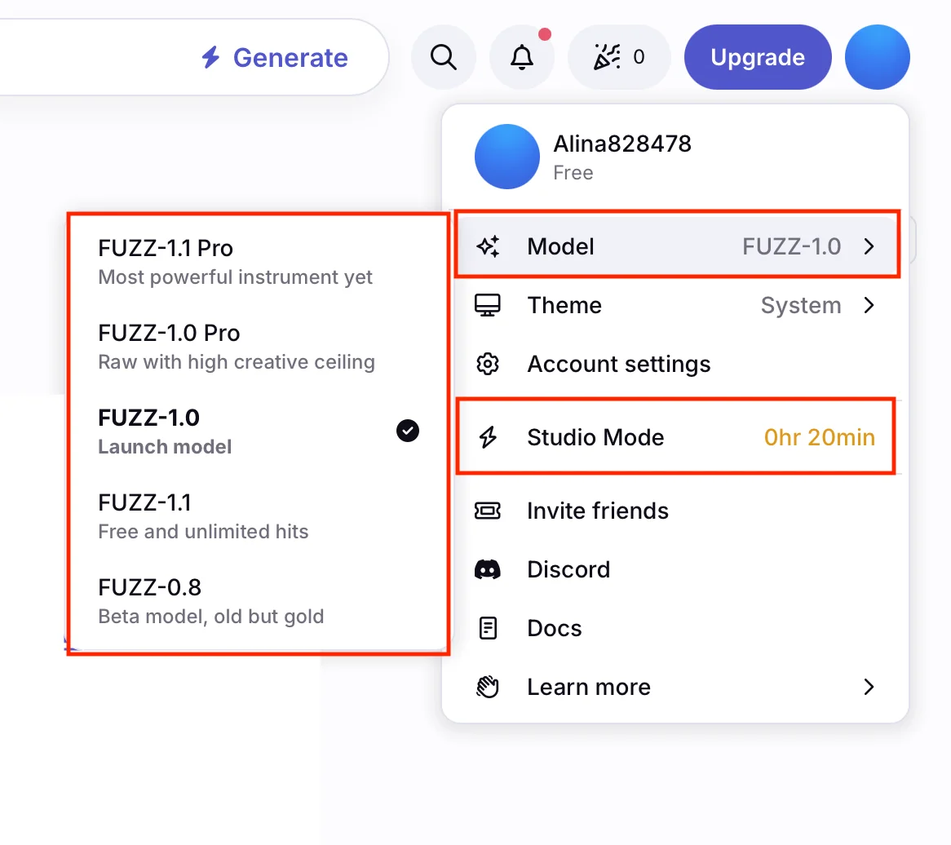Screen dimensions: 951x845
Task: Click the Studio Mode lightning icon
Action: (x=488, y=437)
